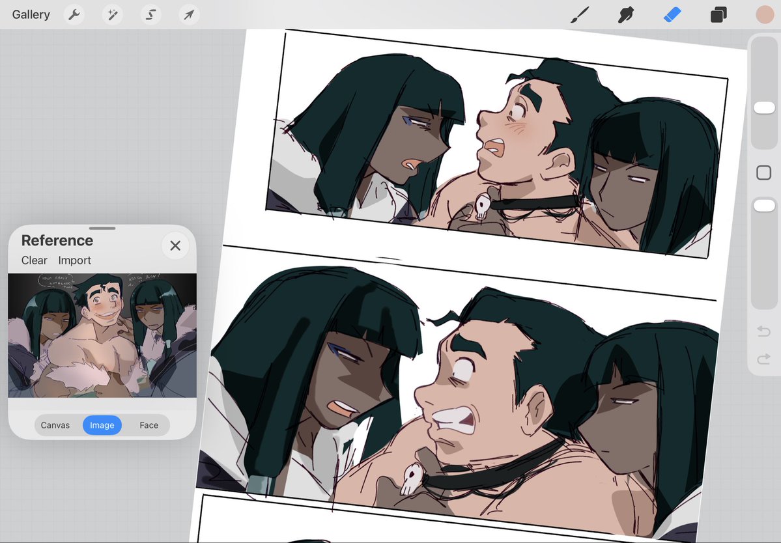Switch Reference panel to Canvas
The width and height of the screenshot is (781, 543).
[x=55, y=425]
